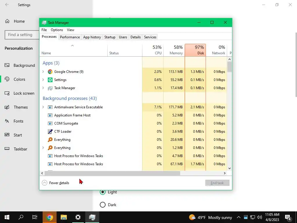Switch to the Services tab
This screenshot has height=223, width=297.
(150, 37)
